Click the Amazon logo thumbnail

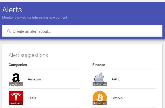point(16,79)
